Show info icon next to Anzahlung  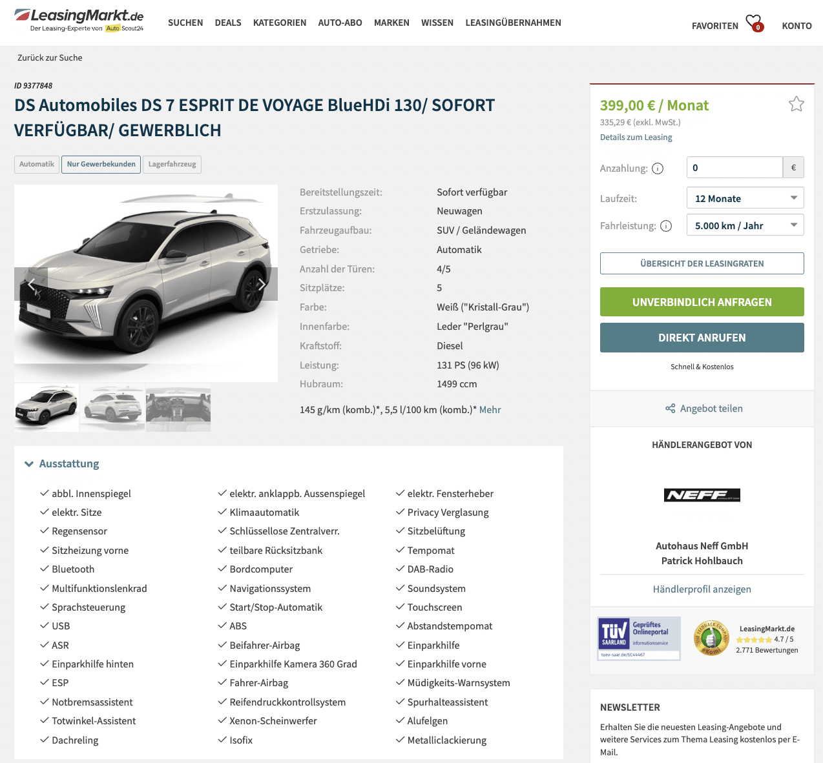point(658,168)
